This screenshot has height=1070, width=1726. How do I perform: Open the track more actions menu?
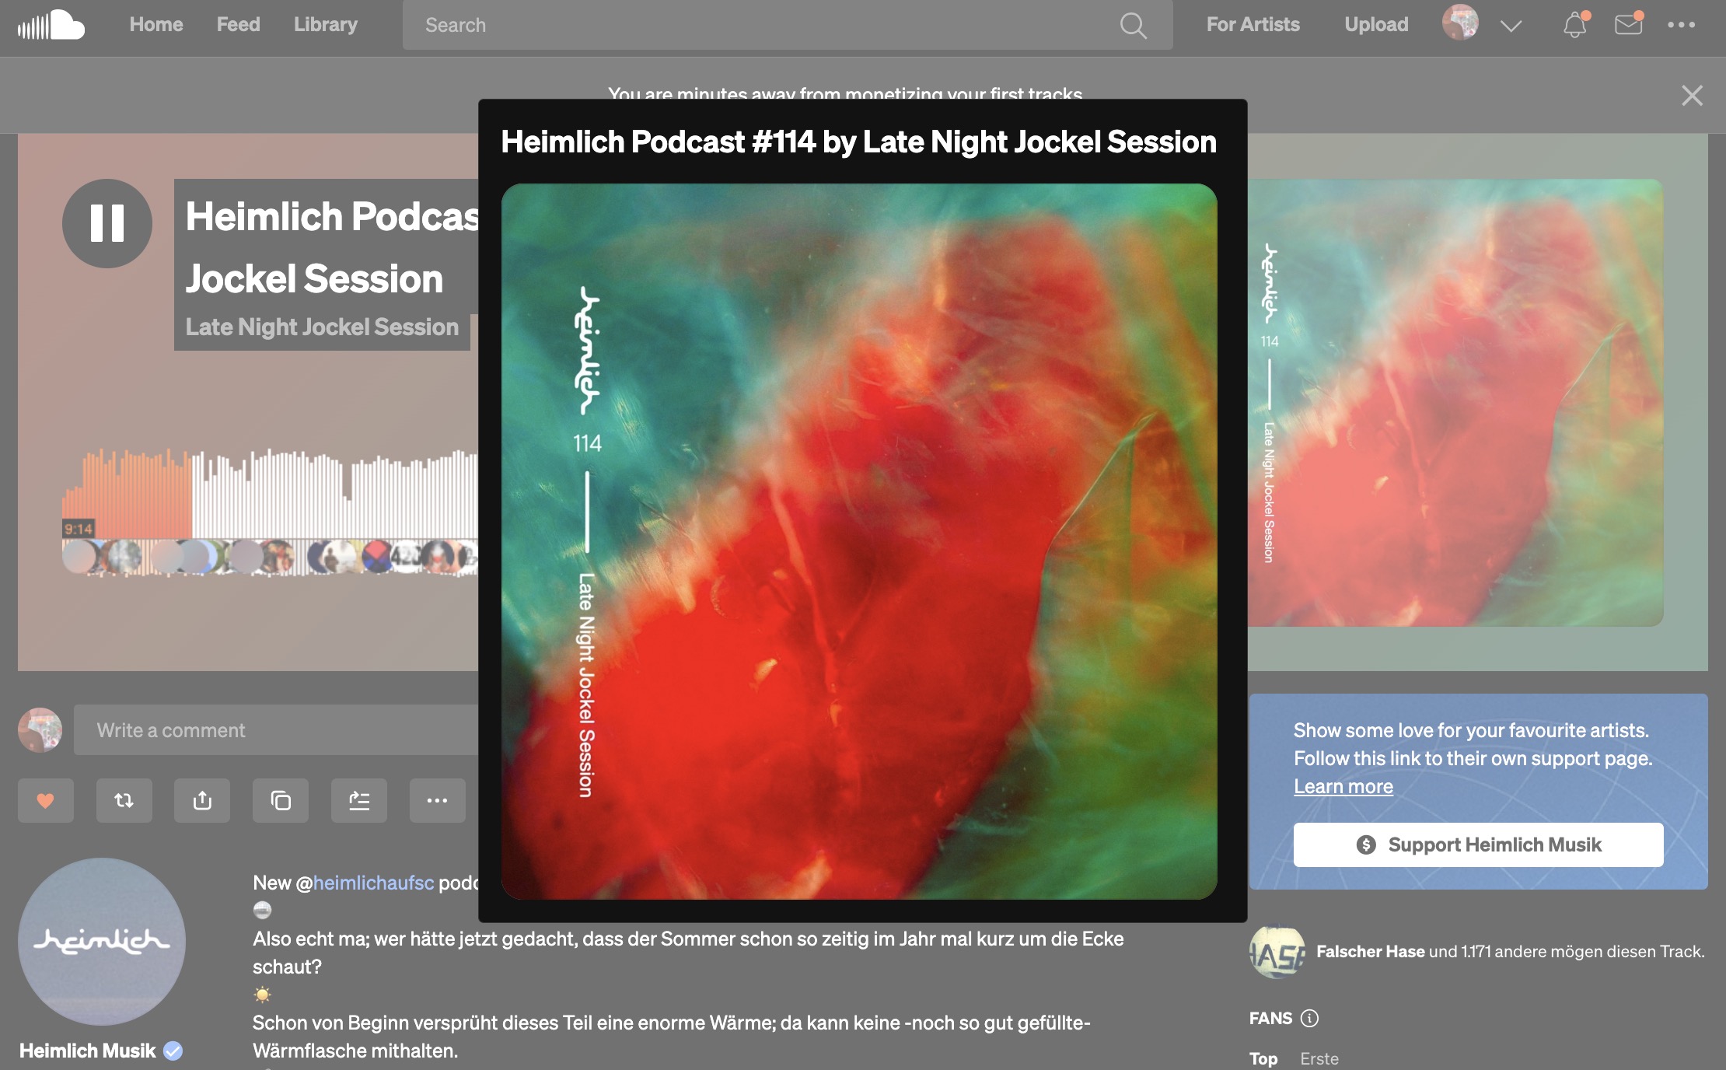(x=438, y=800)
